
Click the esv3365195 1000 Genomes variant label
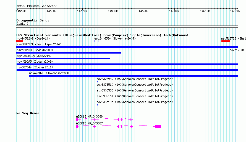(135, 102)
